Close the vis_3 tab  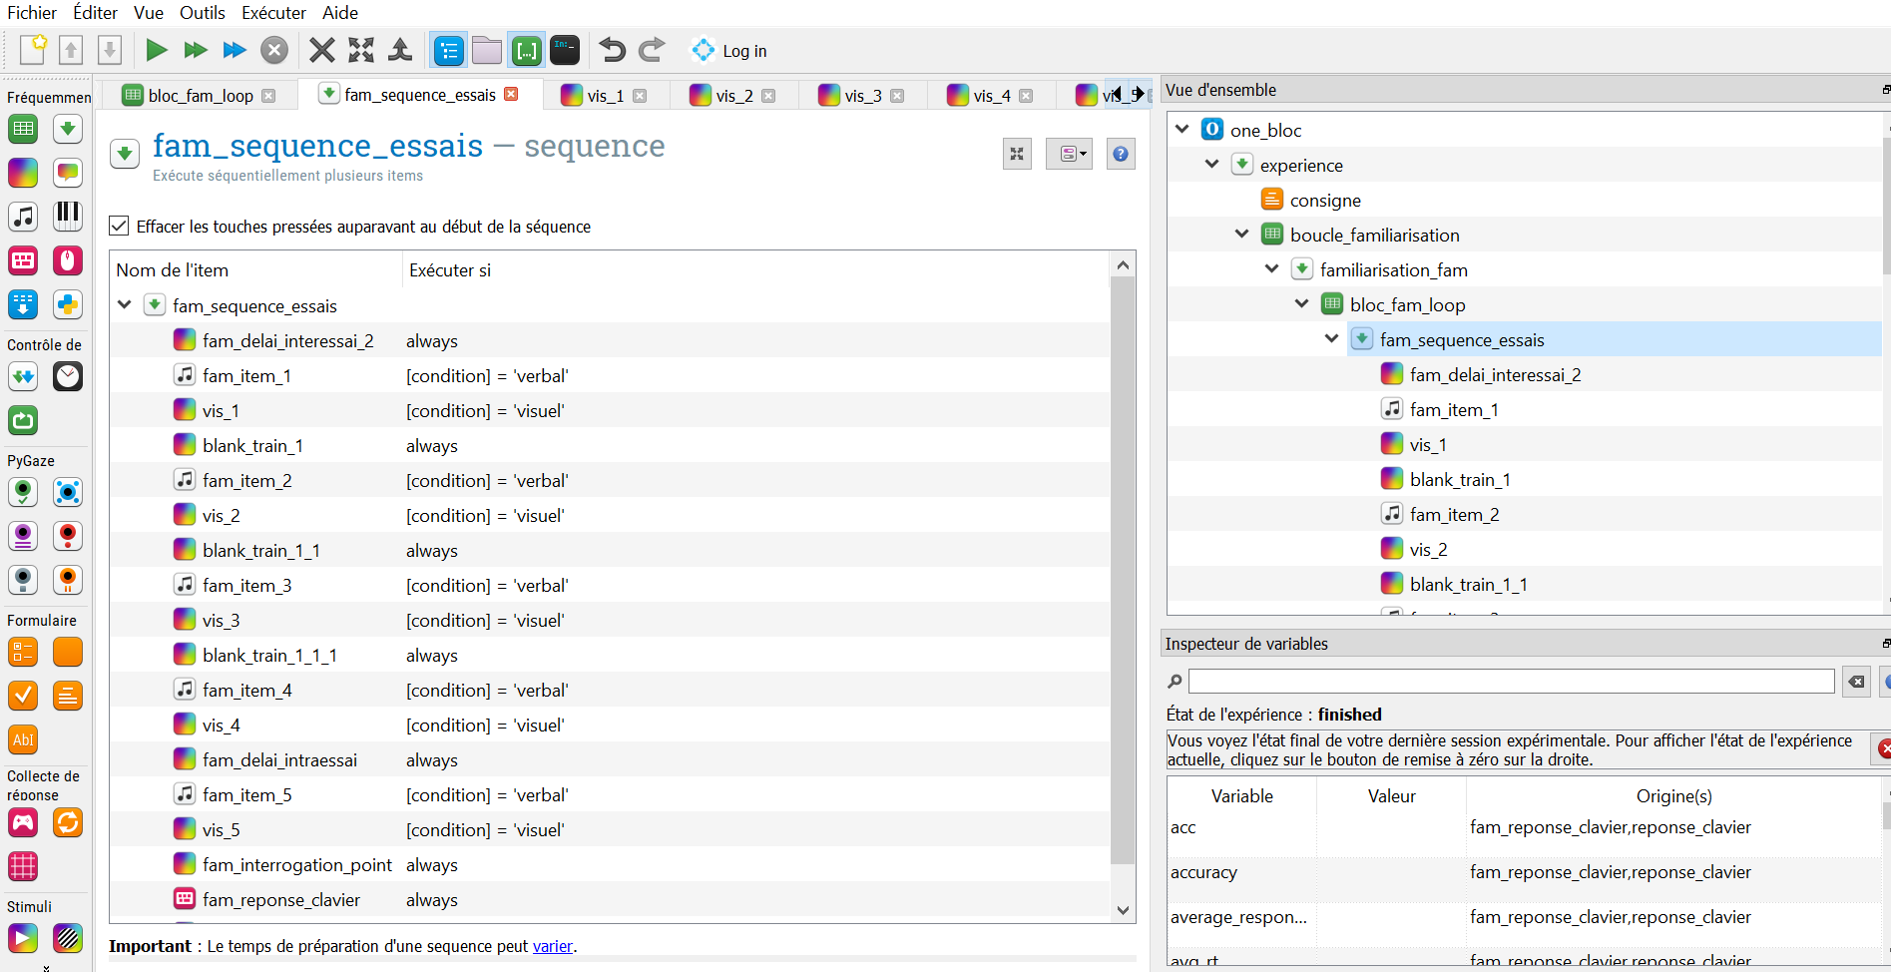[x=897, y=96]
